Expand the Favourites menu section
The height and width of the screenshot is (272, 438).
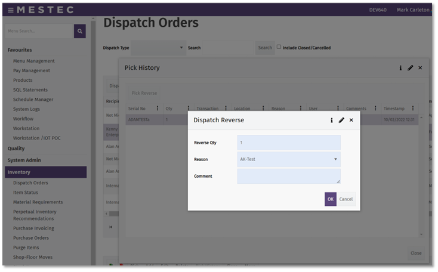[20, 50]
